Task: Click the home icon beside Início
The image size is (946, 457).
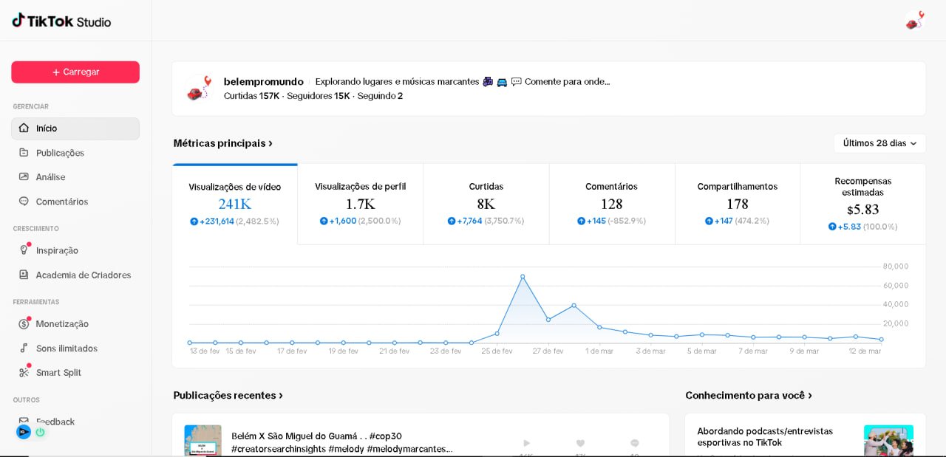Action: tap(24, 128)
